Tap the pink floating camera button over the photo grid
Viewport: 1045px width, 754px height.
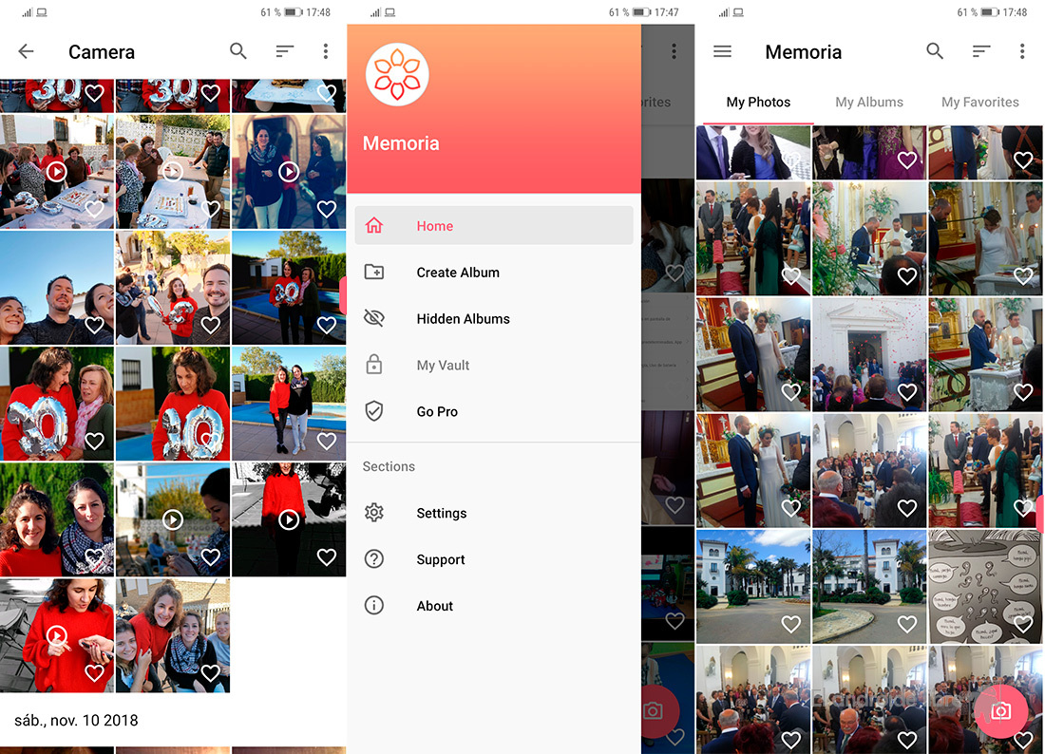click(1000, 710)
